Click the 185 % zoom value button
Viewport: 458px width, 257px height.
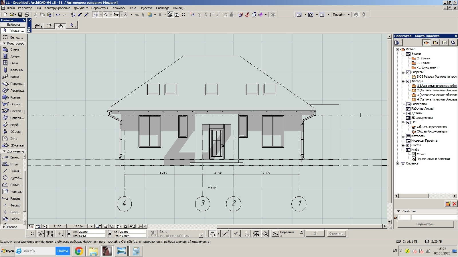click(78, 226)
